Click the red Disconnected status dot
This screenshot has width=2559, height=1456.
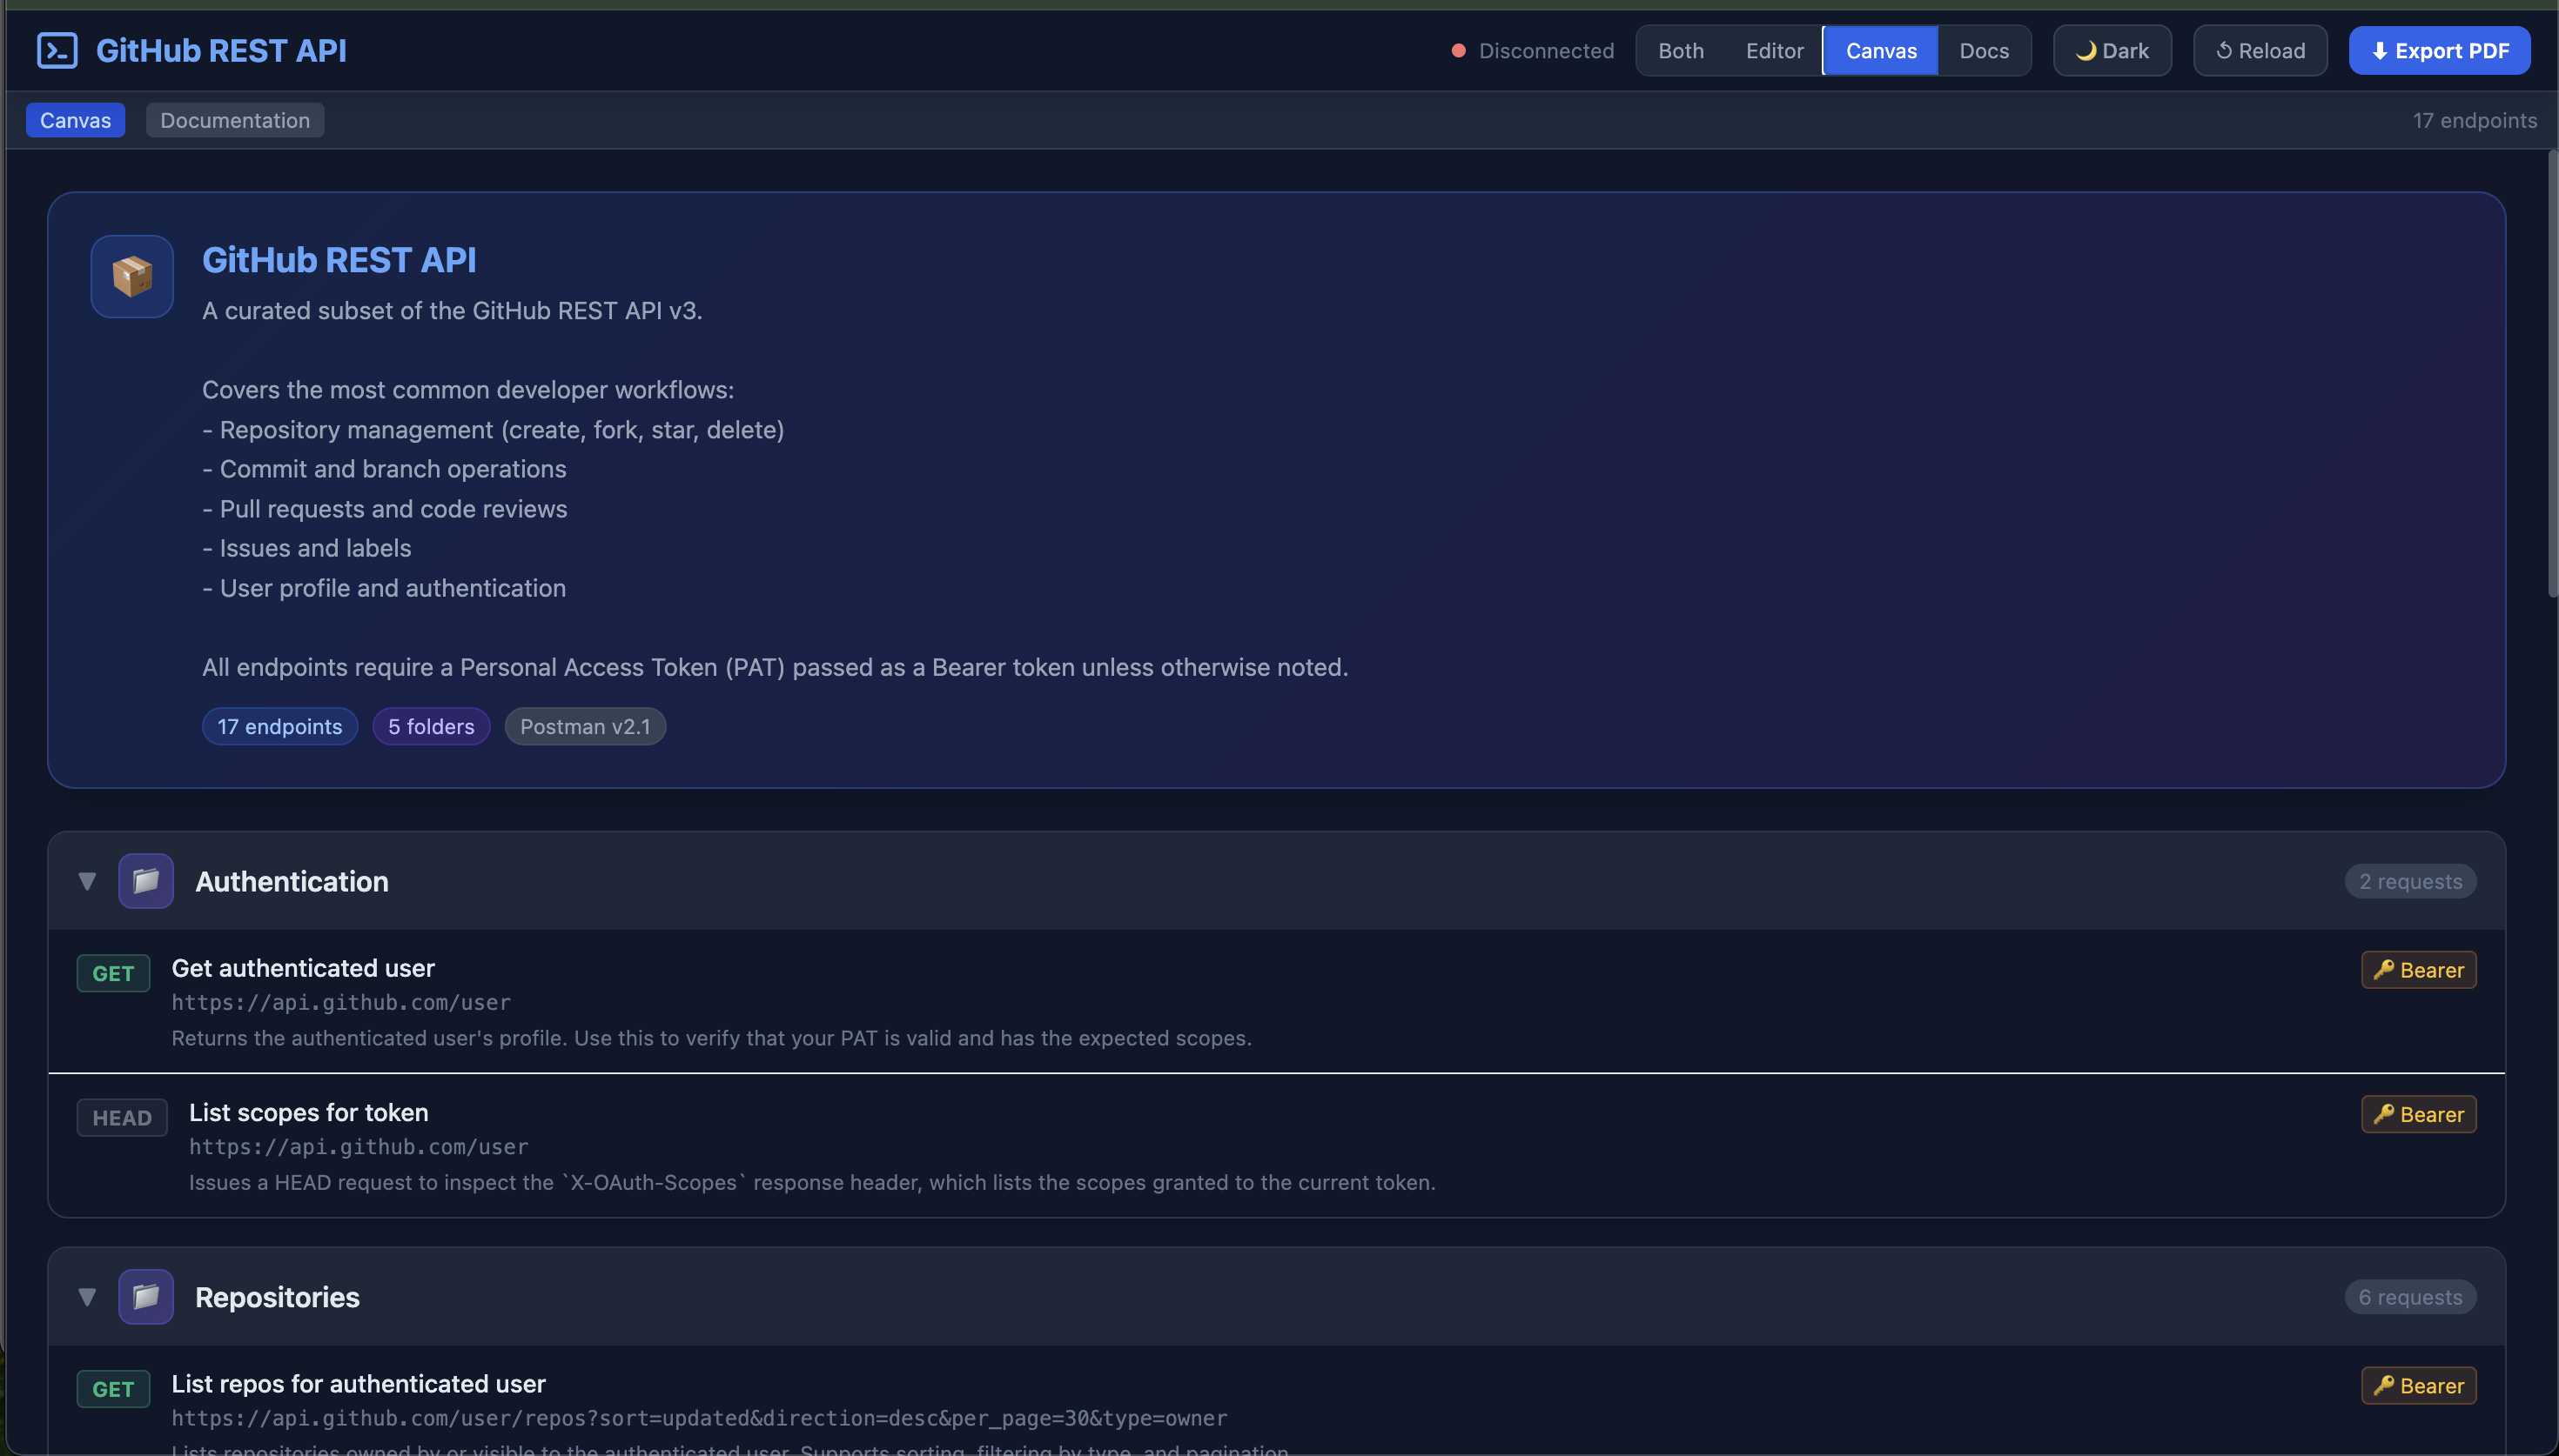[1459, 51]
